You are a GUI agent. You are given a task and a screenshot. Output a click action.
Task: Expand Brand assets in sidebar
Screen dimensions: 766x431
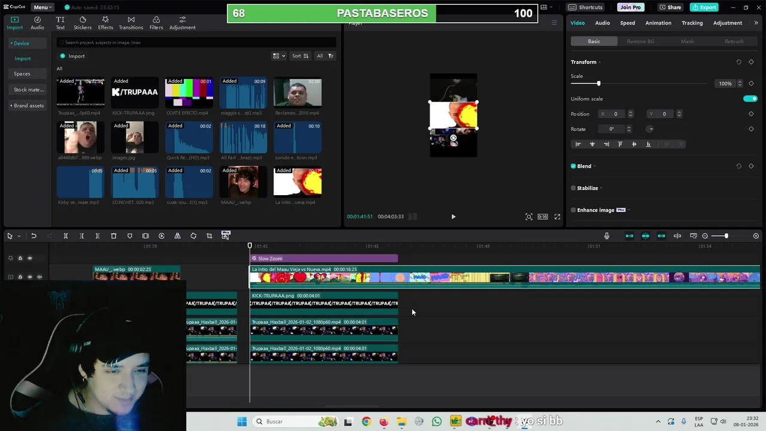click(11, 105)
